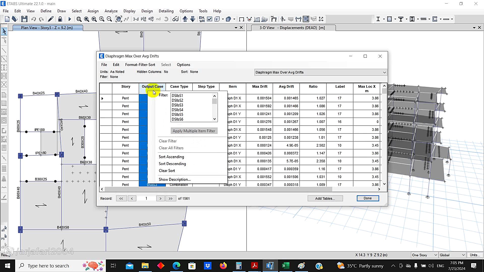Choose Show Description... from context menu
Viewport: 484px width, 272px height.
[x=175, y=180]
